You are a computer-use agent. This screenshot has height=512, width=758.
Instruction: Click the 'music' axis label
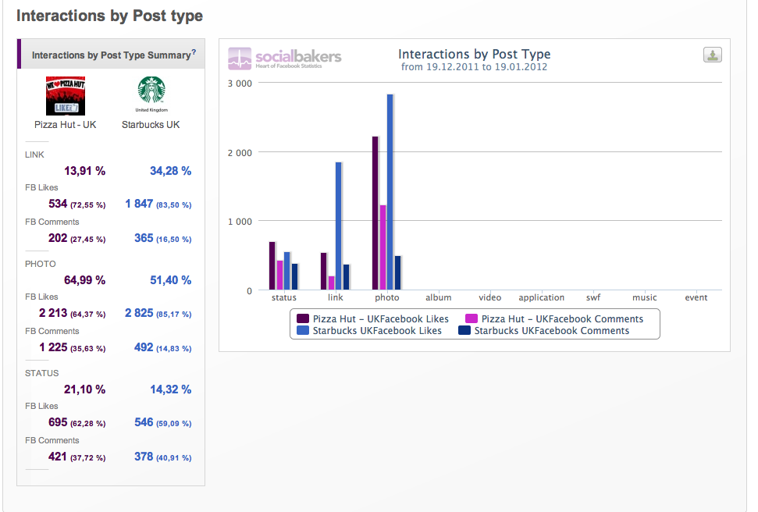644,297
